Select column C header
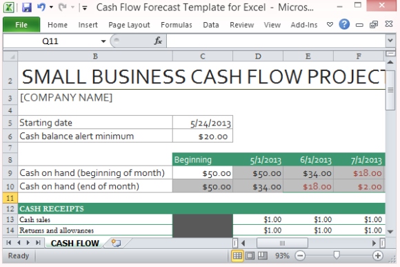This screenshot has width=400, height=267. (x=203, y=56)
